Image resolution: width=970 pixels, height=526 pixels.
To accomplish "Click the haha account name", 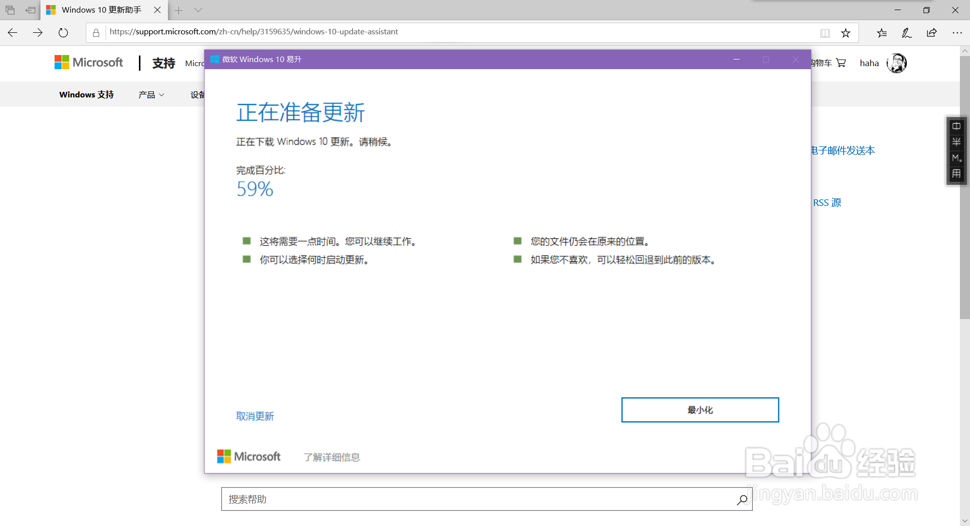I will [x=869, y=63].
